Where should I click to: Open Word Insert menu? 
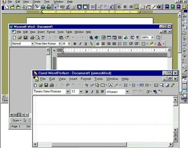(41, 32)
